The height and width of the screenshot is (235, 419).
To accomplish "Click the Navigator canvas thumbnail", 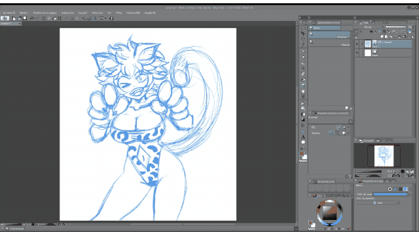I will (x=384, y=156).
